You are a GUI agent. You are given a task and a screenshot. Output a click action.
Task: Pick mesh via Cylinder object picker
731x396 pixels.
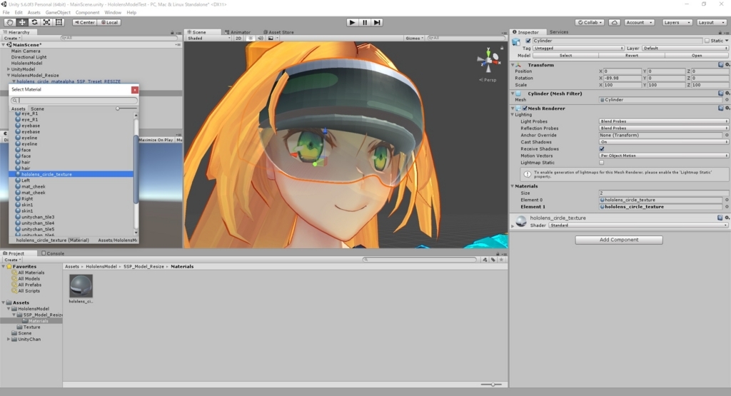727,100
